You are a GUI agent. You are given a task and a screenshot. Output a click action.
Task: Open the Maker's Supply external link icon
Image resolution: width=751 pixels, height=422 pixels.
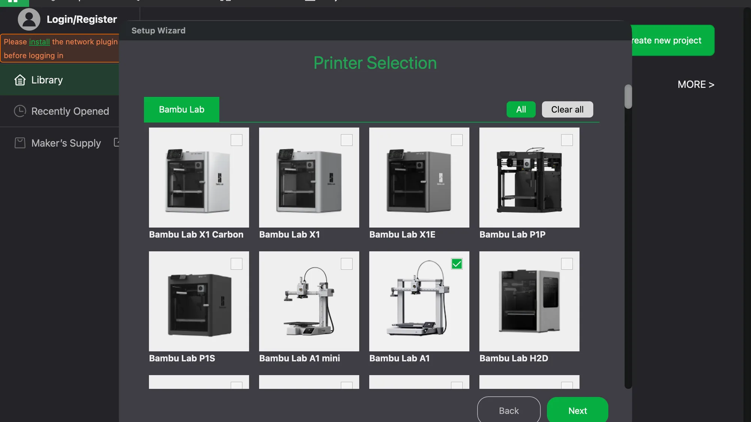[x=116, y=142]
